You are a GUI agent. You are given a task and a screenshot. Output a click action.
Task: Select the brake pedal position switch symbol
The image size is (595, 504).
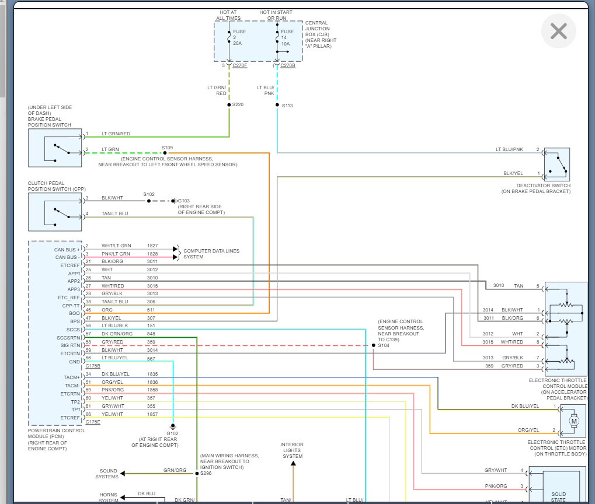[55, 148]
